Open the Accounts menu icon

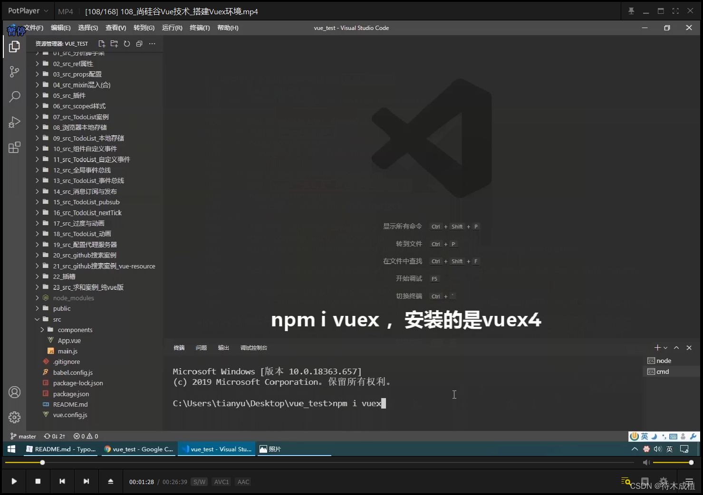click(x=14, y=392)
